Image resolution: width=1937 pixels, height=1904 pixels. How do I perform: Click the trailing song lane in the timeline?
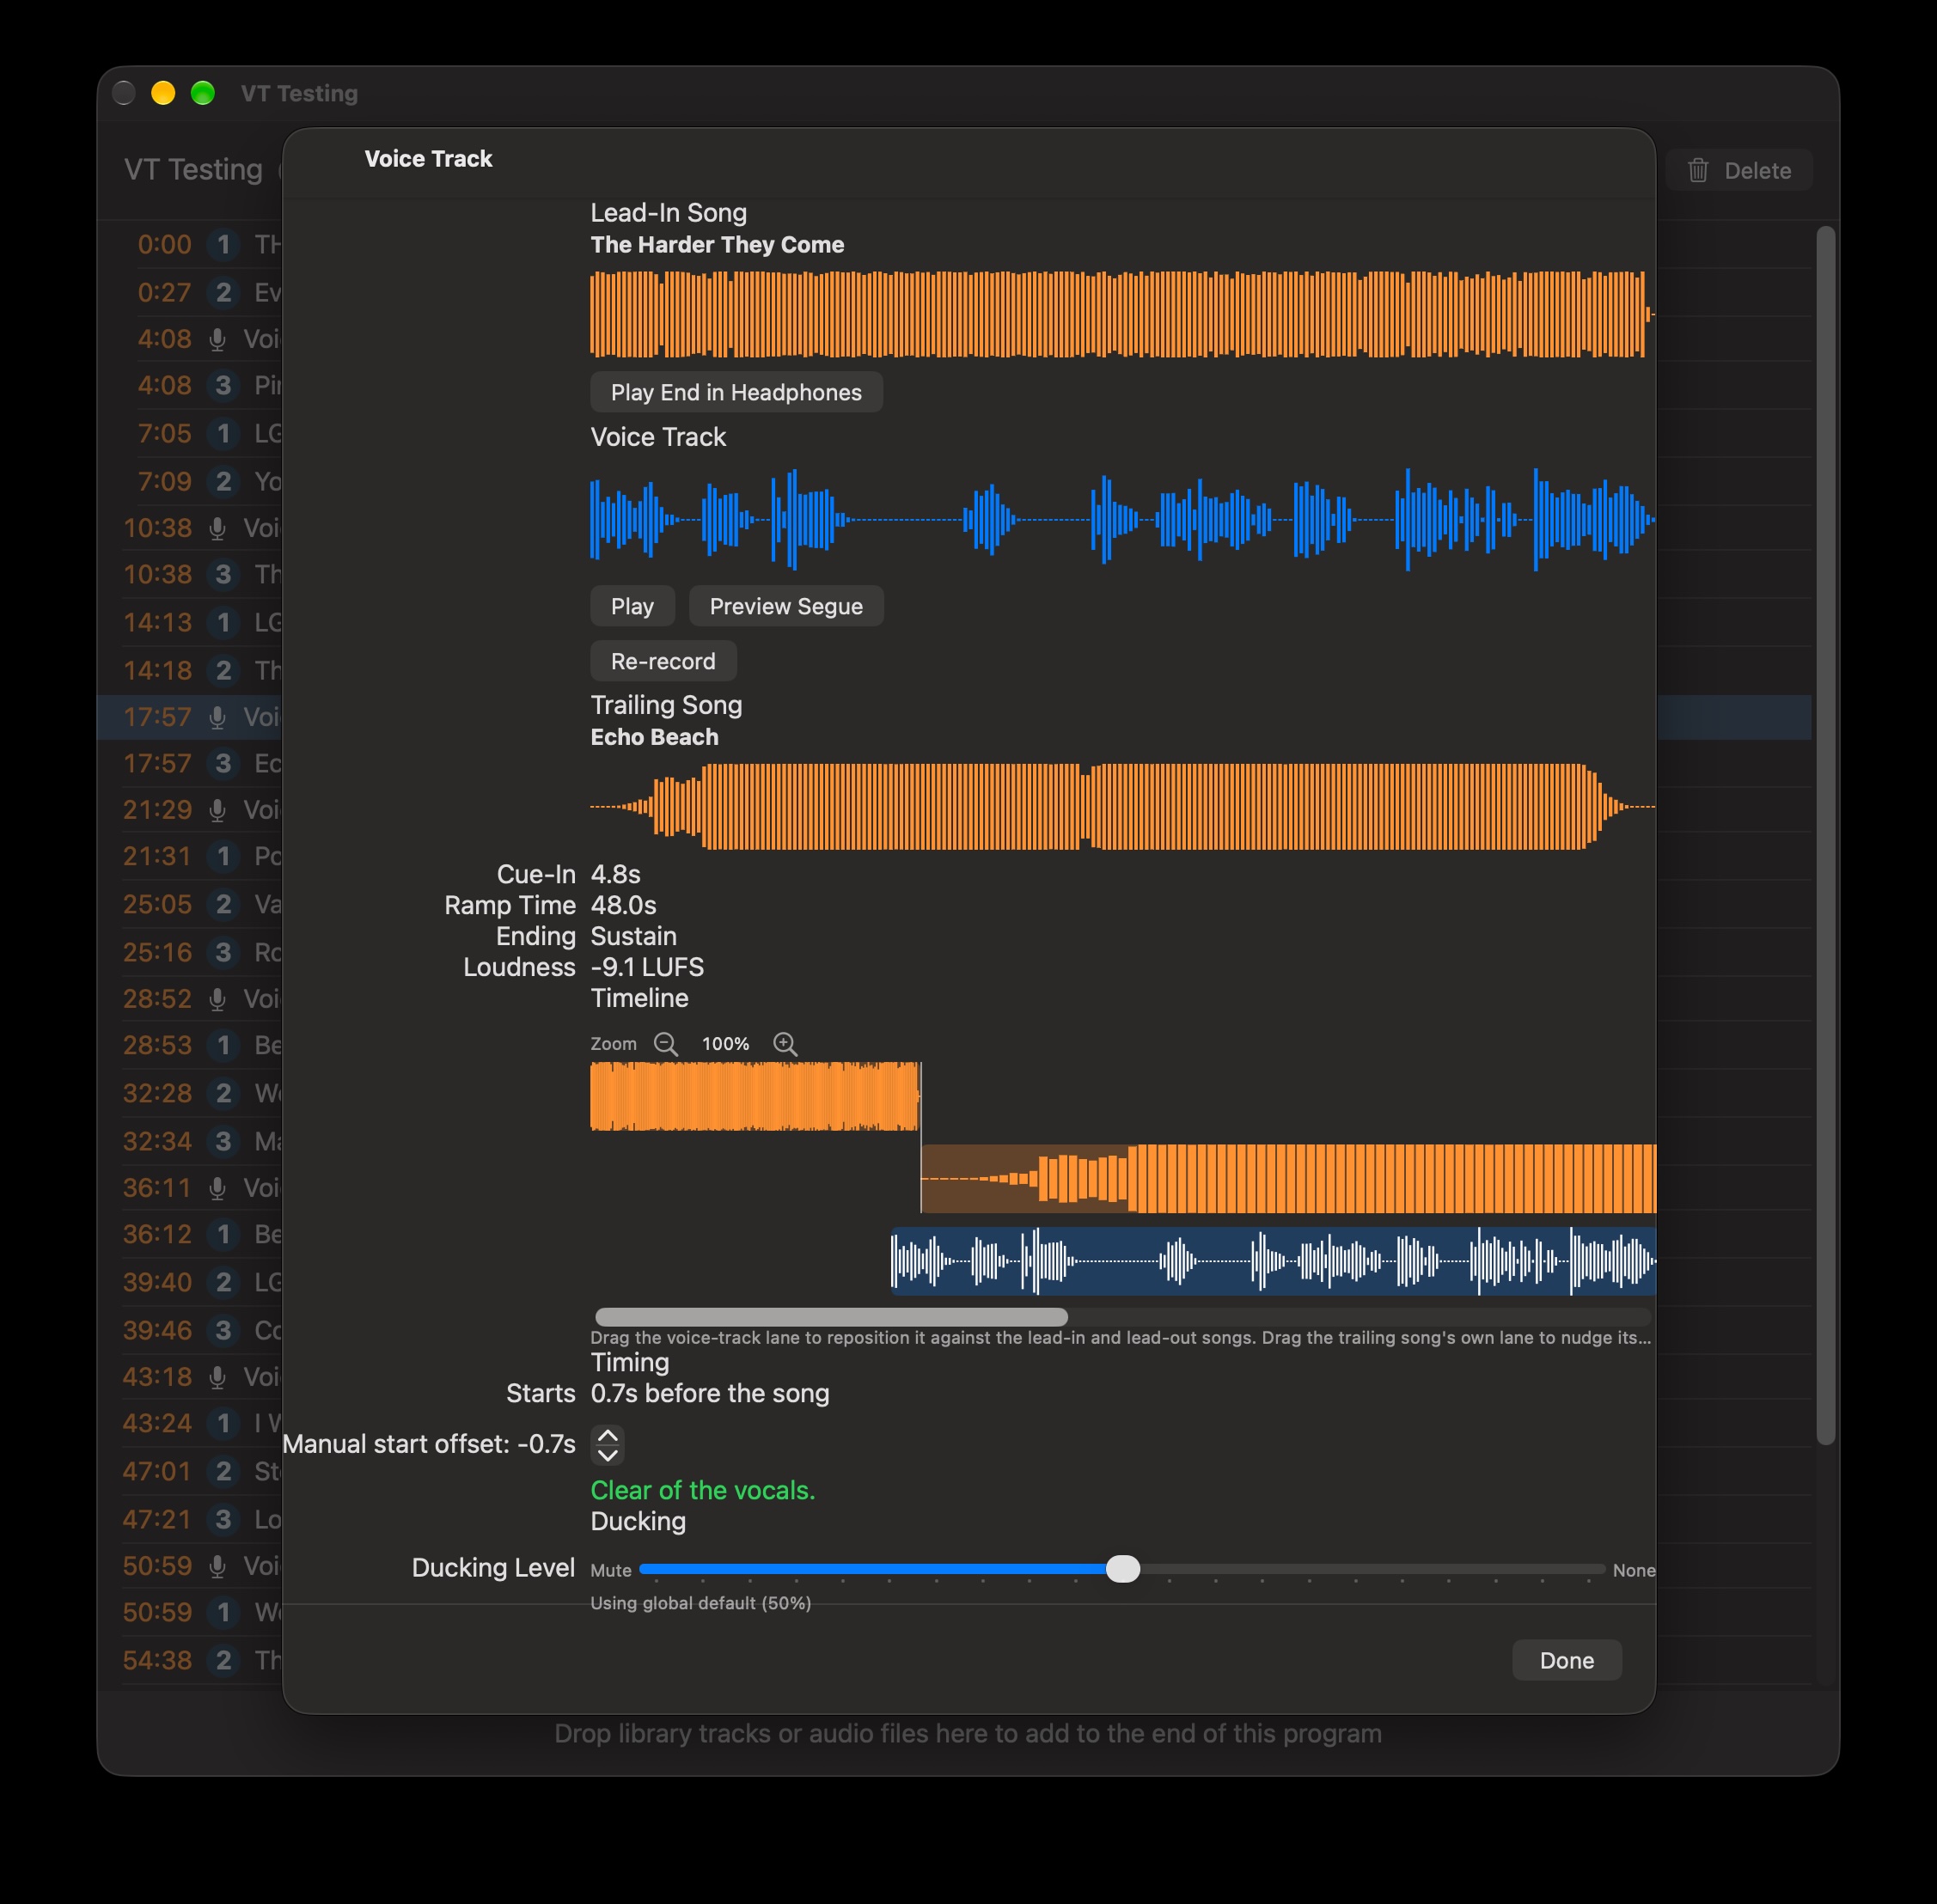point(1288,1179)
